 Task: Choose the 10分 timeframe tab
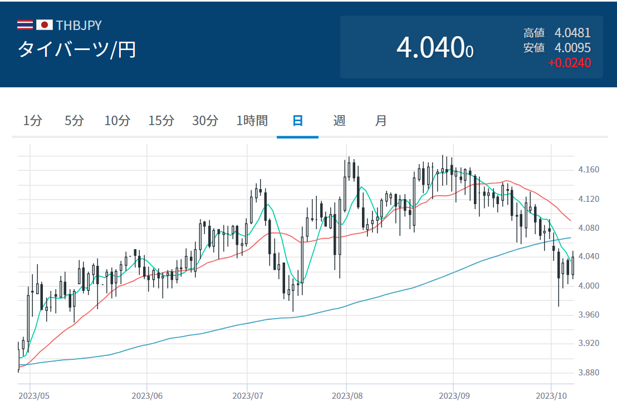[x=117, y=121]
